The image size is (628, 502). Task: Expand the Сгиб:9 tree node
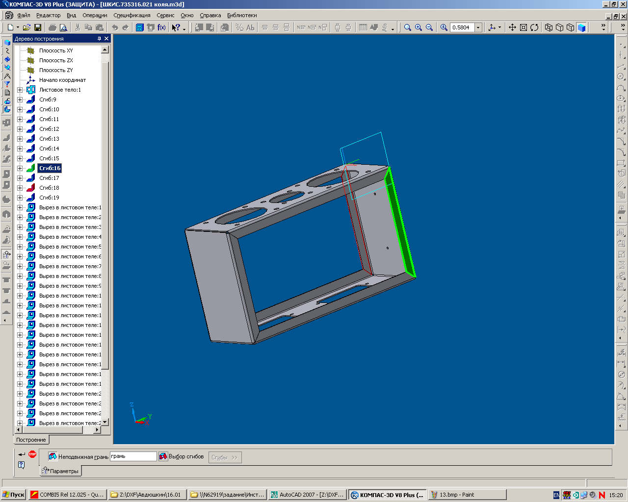tap(20, 100)
